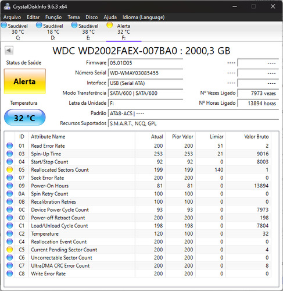This screenshot has width=283, height=291.
Task: Click the blue icon for Power-off Retract Count
Action: [x=10, y=218]
